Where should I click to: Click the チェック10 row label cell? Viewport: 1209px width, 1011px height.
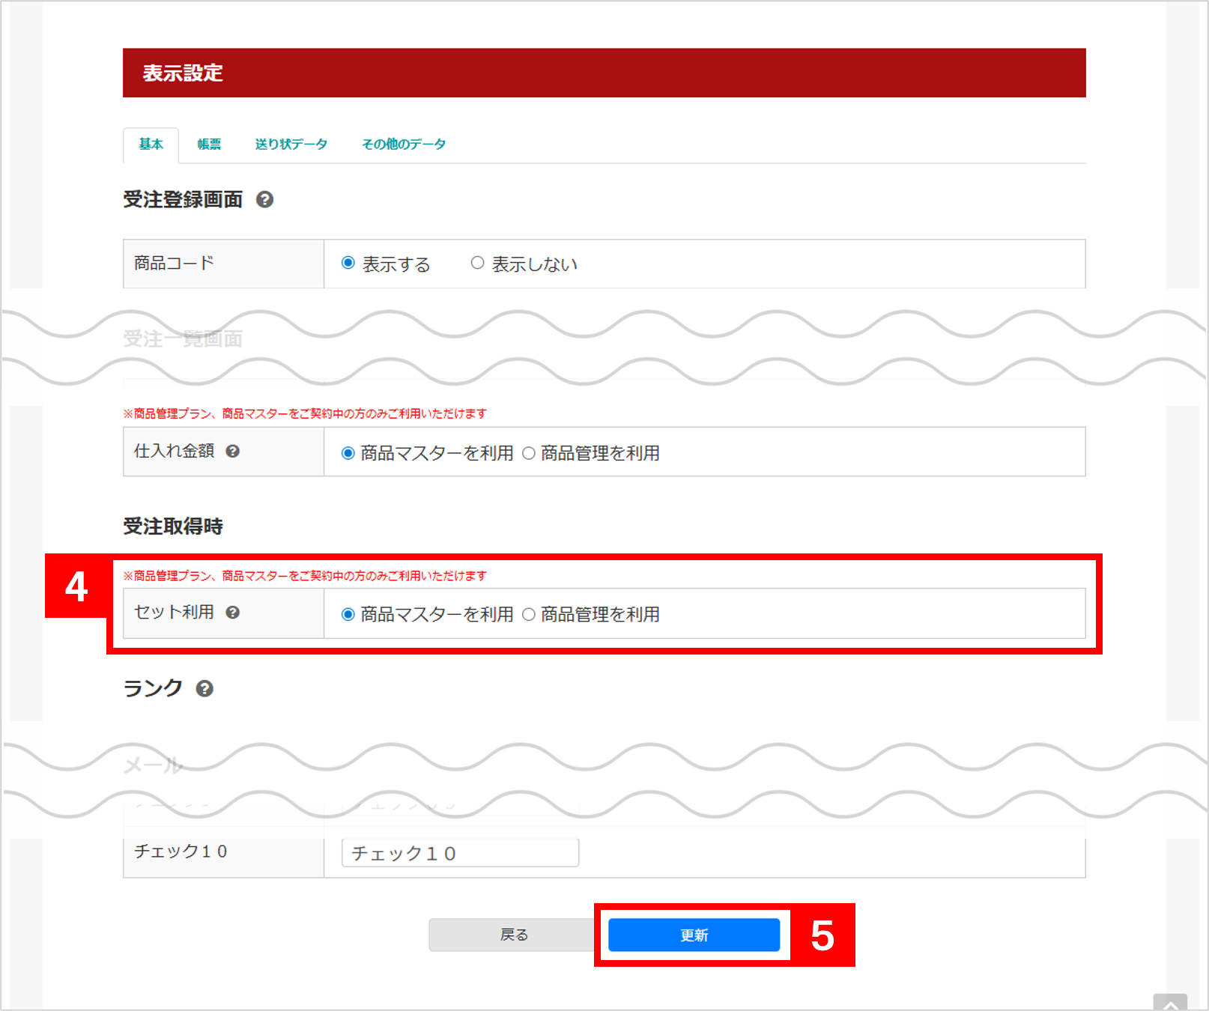223,852
